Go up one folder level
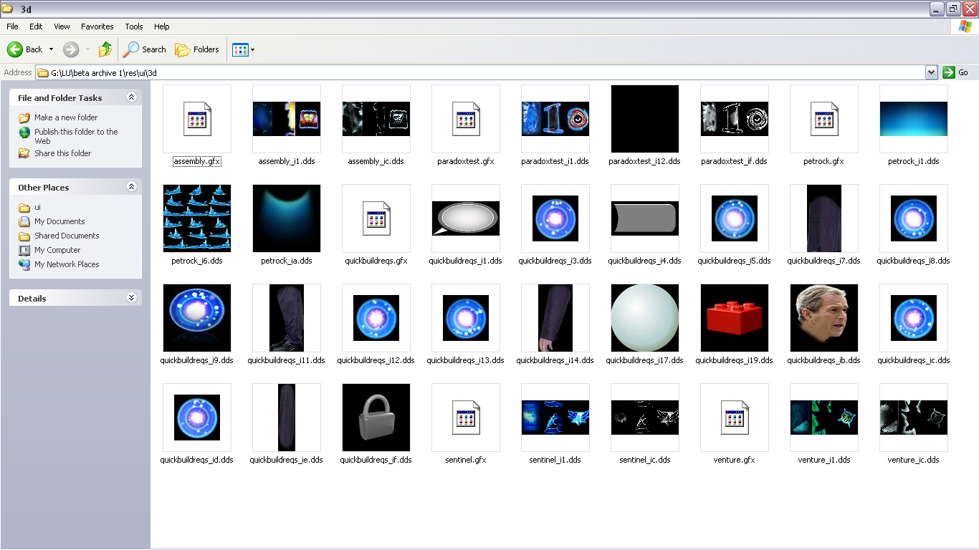The width and height of the screenshot is (979, 550). click(105, 49)
